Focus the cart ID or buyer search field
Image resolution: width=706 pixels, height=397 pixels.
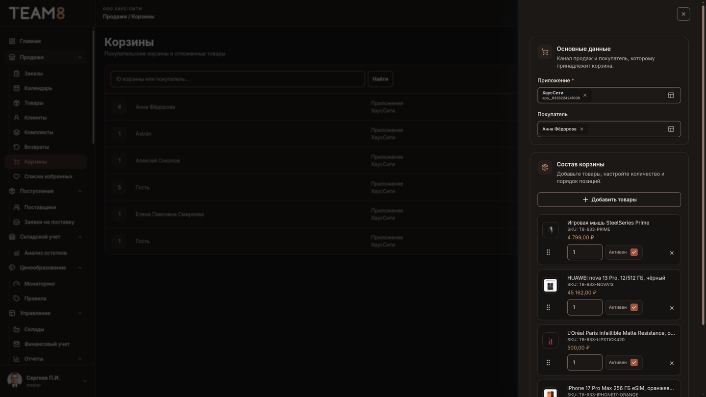point(238,79)
